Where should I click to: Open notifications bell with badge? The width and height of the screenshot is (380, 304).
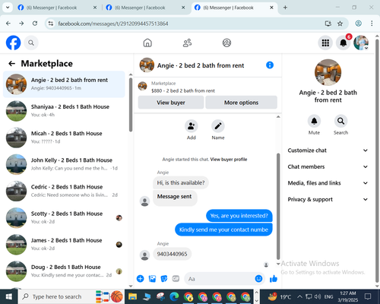coord(344,43)
